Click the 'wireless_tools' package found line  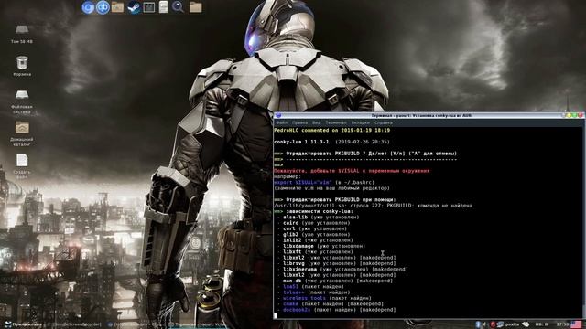pos(324,298)
